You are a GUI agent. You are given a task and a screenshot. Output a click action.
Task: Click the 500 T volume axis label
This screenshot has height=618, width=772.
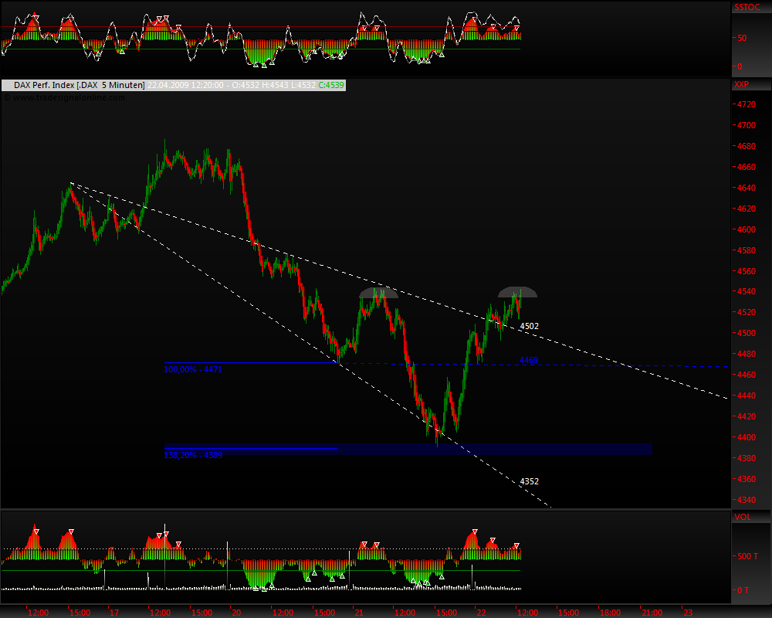click(x=745, y=556)
